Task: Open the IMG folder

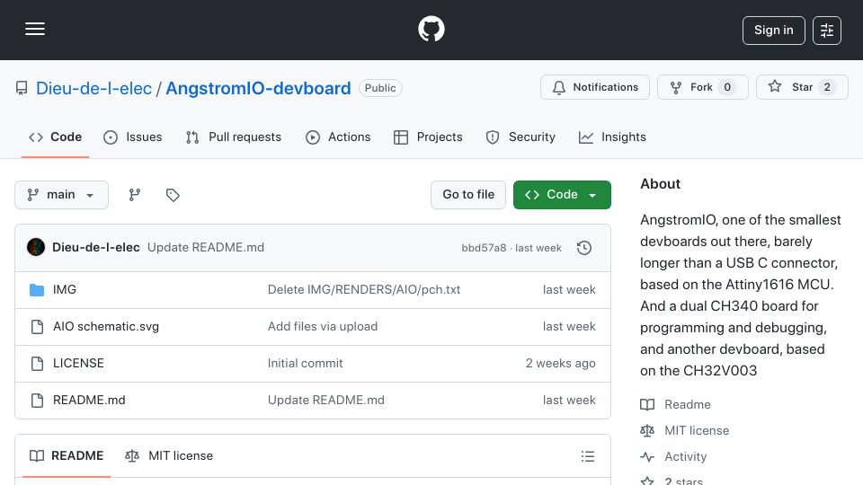Action: click(x=65, y=290)
